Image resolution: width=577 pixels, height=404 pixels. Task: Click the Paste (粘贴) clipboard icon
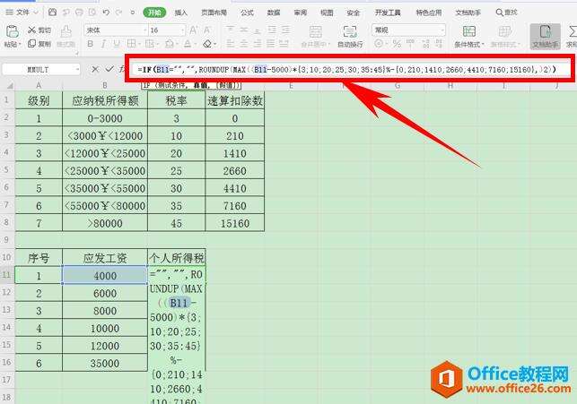click(11, 34)
